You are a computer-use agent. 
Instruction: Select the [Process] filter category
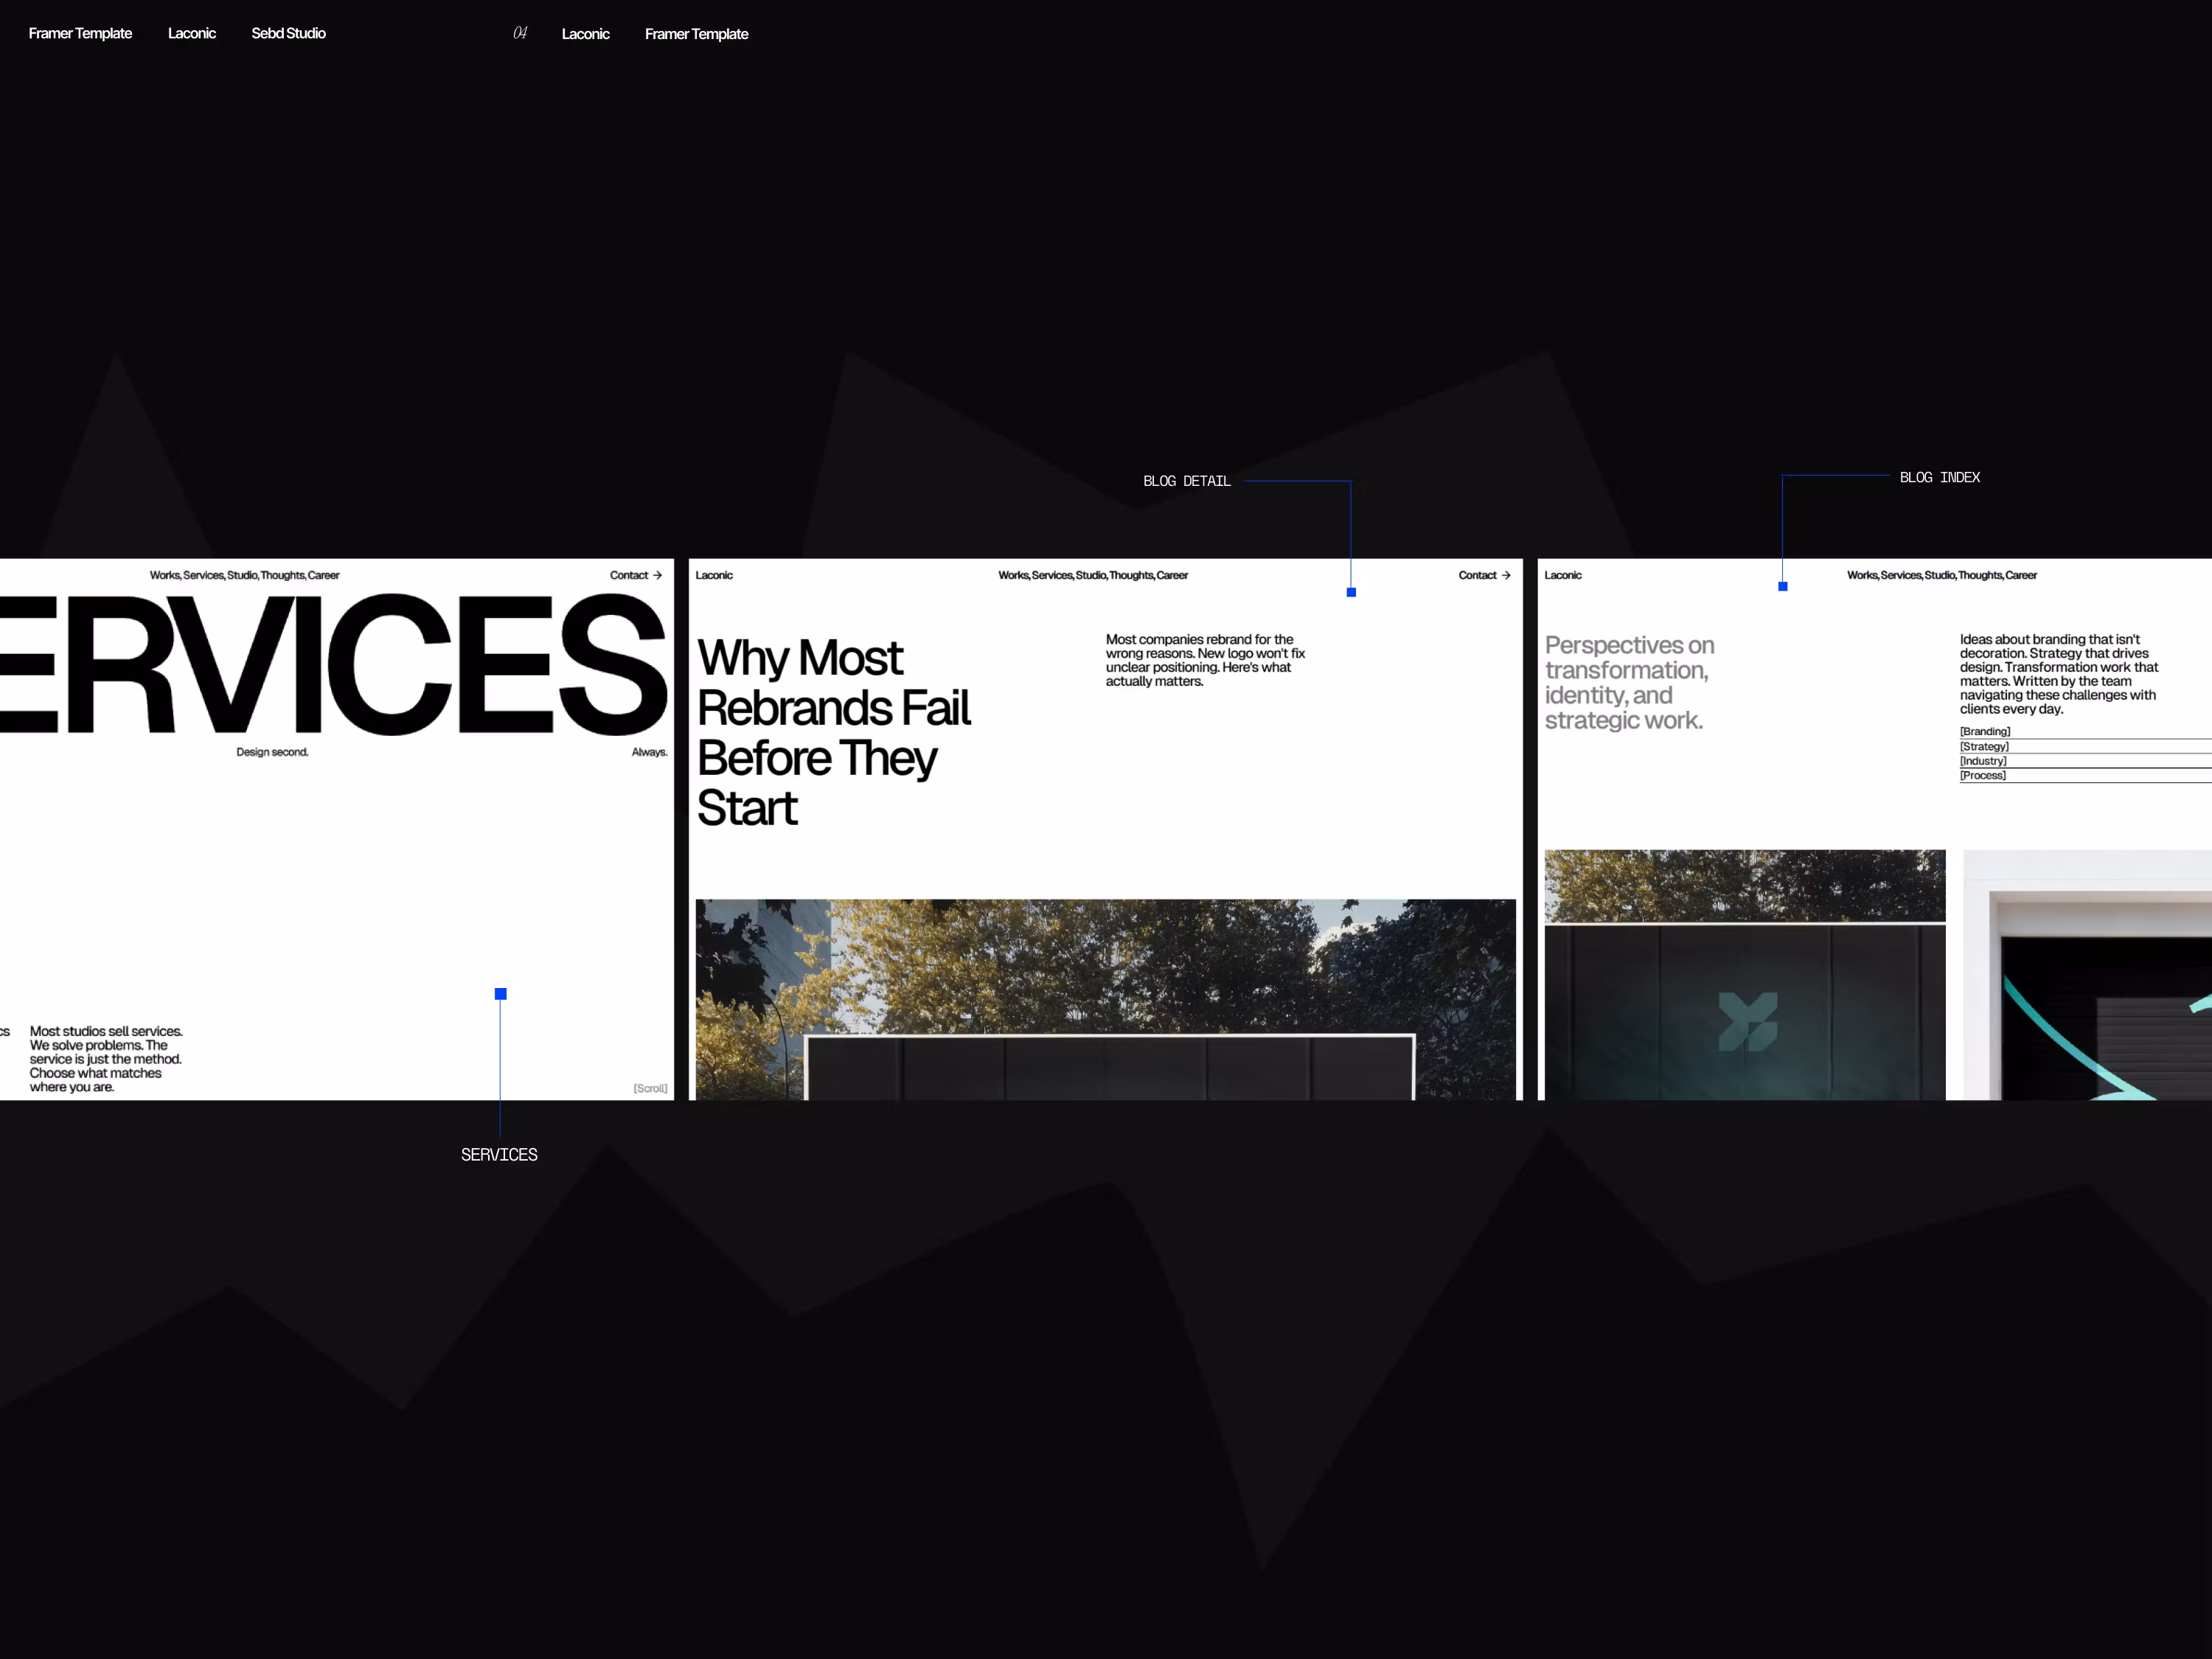pyautogui.click(x=1982, y=775)
